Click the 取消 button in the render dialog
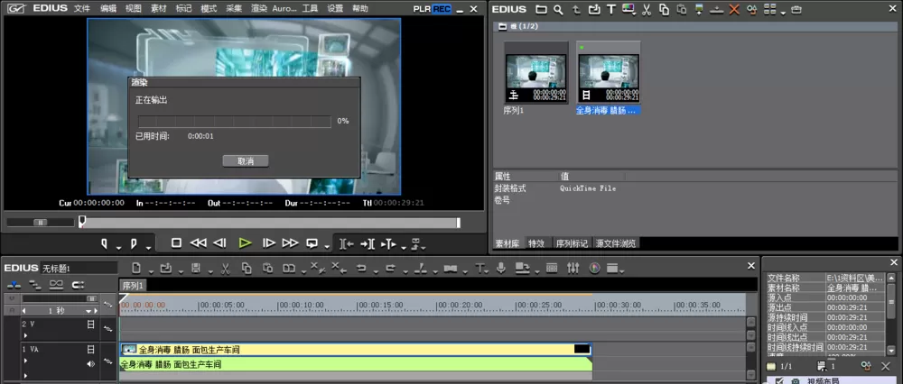This screenshot has width=903, height=384. pos(246,161)
